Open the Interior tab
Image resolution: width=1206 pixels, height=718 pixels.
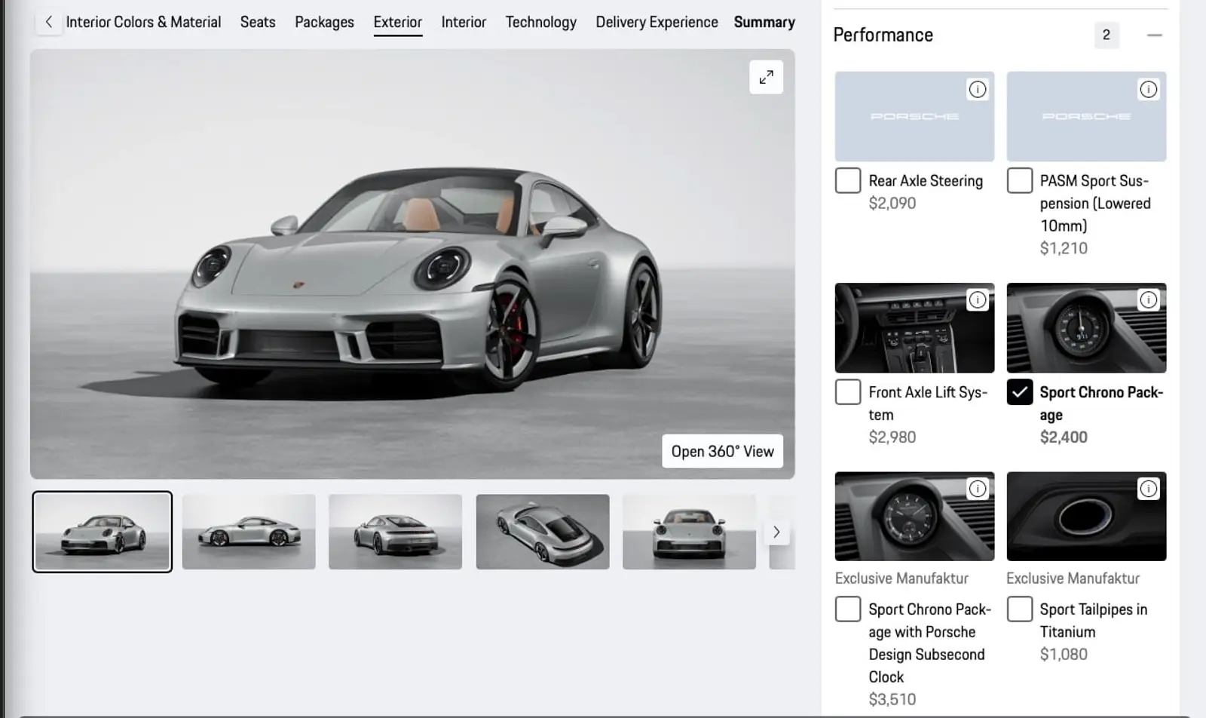click(464, 22)
